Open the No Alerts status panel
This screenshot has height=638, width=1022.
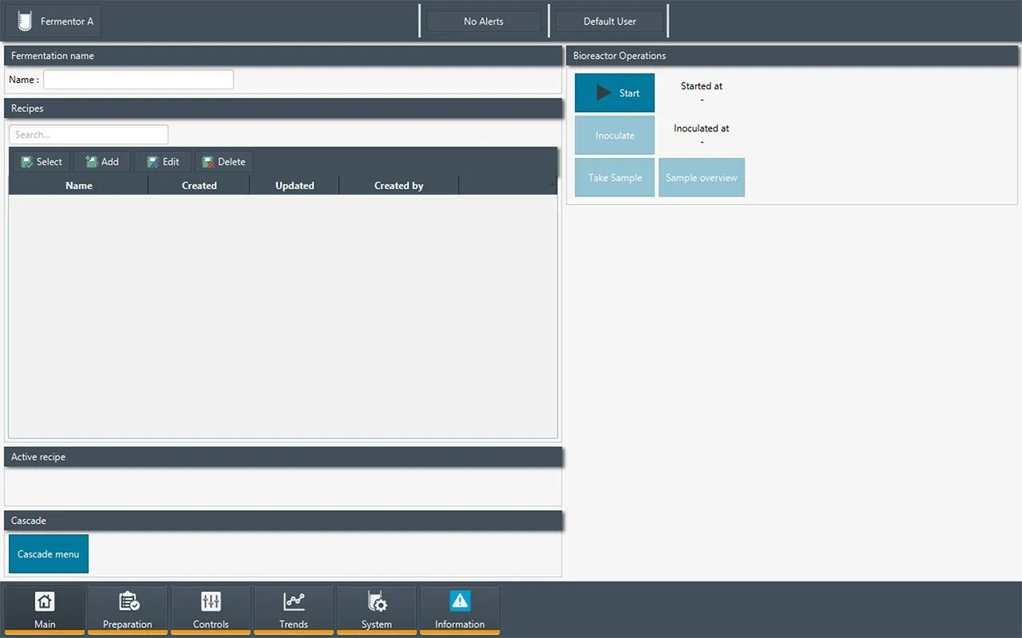[x=484, y=22]
